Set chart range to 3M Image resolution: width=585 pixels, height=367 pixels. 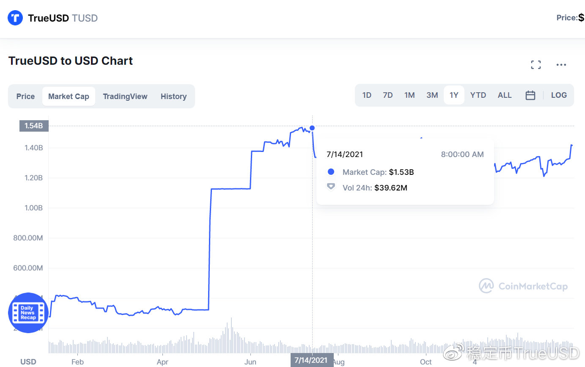coord(432,95)
